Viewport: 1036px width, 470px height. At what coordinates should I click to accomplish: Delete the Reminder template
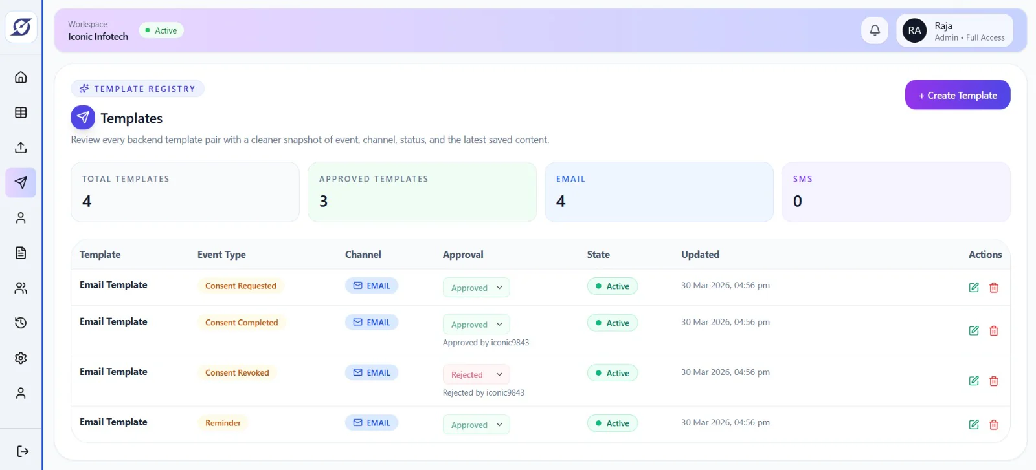click(994, 425)
